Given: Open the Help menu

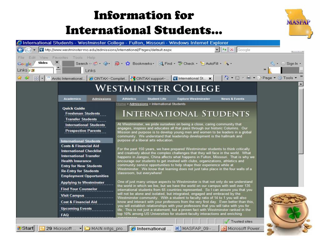Looking at the screenshot, I should tap(91, 57).
